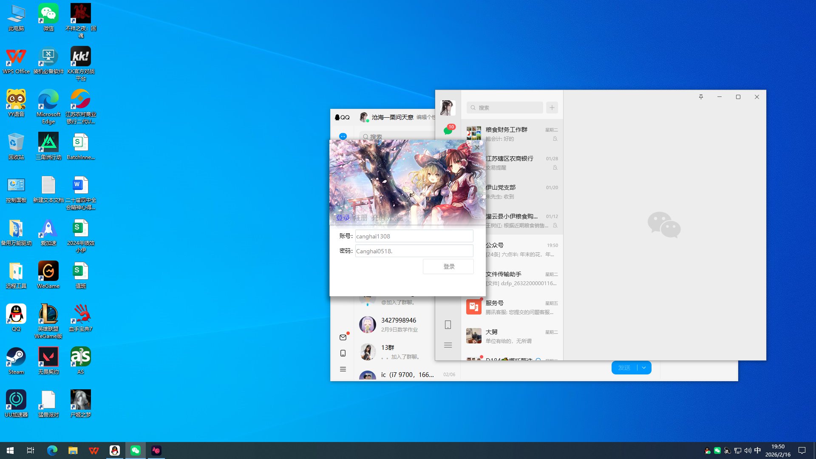
Task: Click the plus button beside WeChat search
Action: coord(552,108)
